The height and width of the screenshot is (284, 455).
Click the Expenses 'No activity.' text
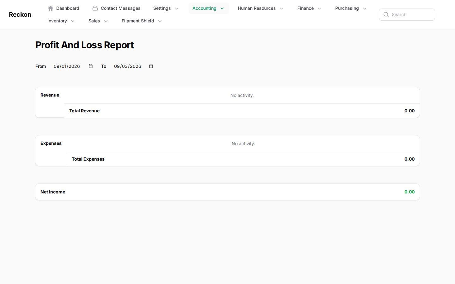click(x=243, y=144)
